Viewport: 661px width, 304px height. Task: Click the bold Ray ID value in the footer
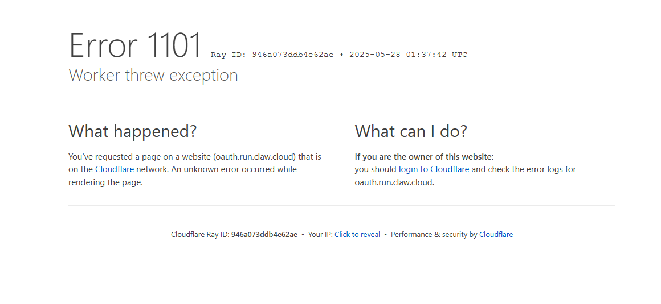pyautogui.click(x=264, y=235)
